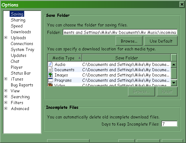Image resolution: width=186 pixels, height=143 pixels.
Task: Select the Audio row label
Action: (x=60, y=64)
